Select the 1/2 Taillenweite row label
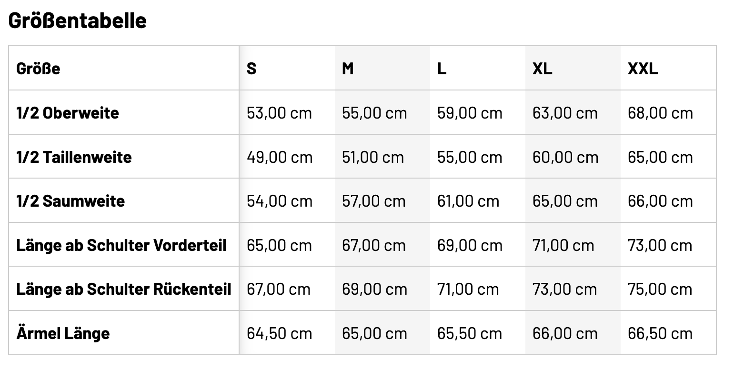Viewport: 744px width, 380px height. click(x=74, y=157)
